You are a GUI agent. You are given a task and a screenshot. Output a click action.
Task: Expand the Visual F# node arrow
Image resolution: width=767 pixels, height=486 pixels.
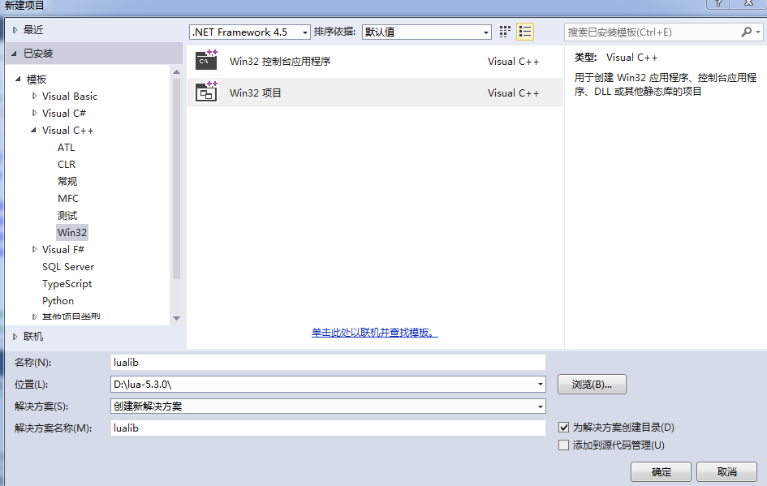34,249
